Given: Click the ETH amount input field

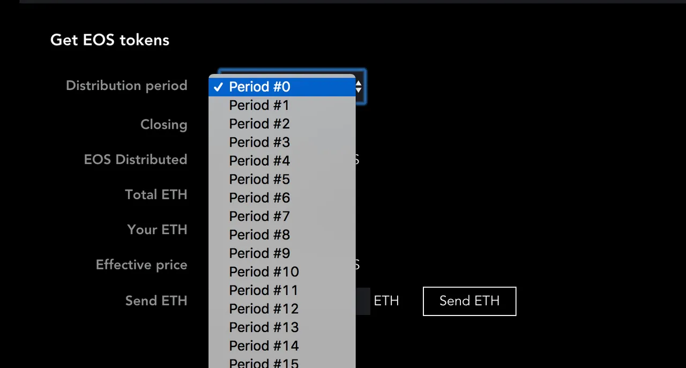Looking at the screenshot, I should (363, 301).
